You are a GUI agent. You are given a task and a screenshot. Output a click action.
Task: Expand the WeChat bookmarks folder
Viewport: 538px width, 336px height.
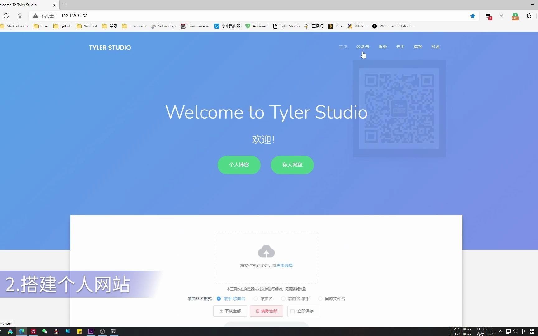87,26
